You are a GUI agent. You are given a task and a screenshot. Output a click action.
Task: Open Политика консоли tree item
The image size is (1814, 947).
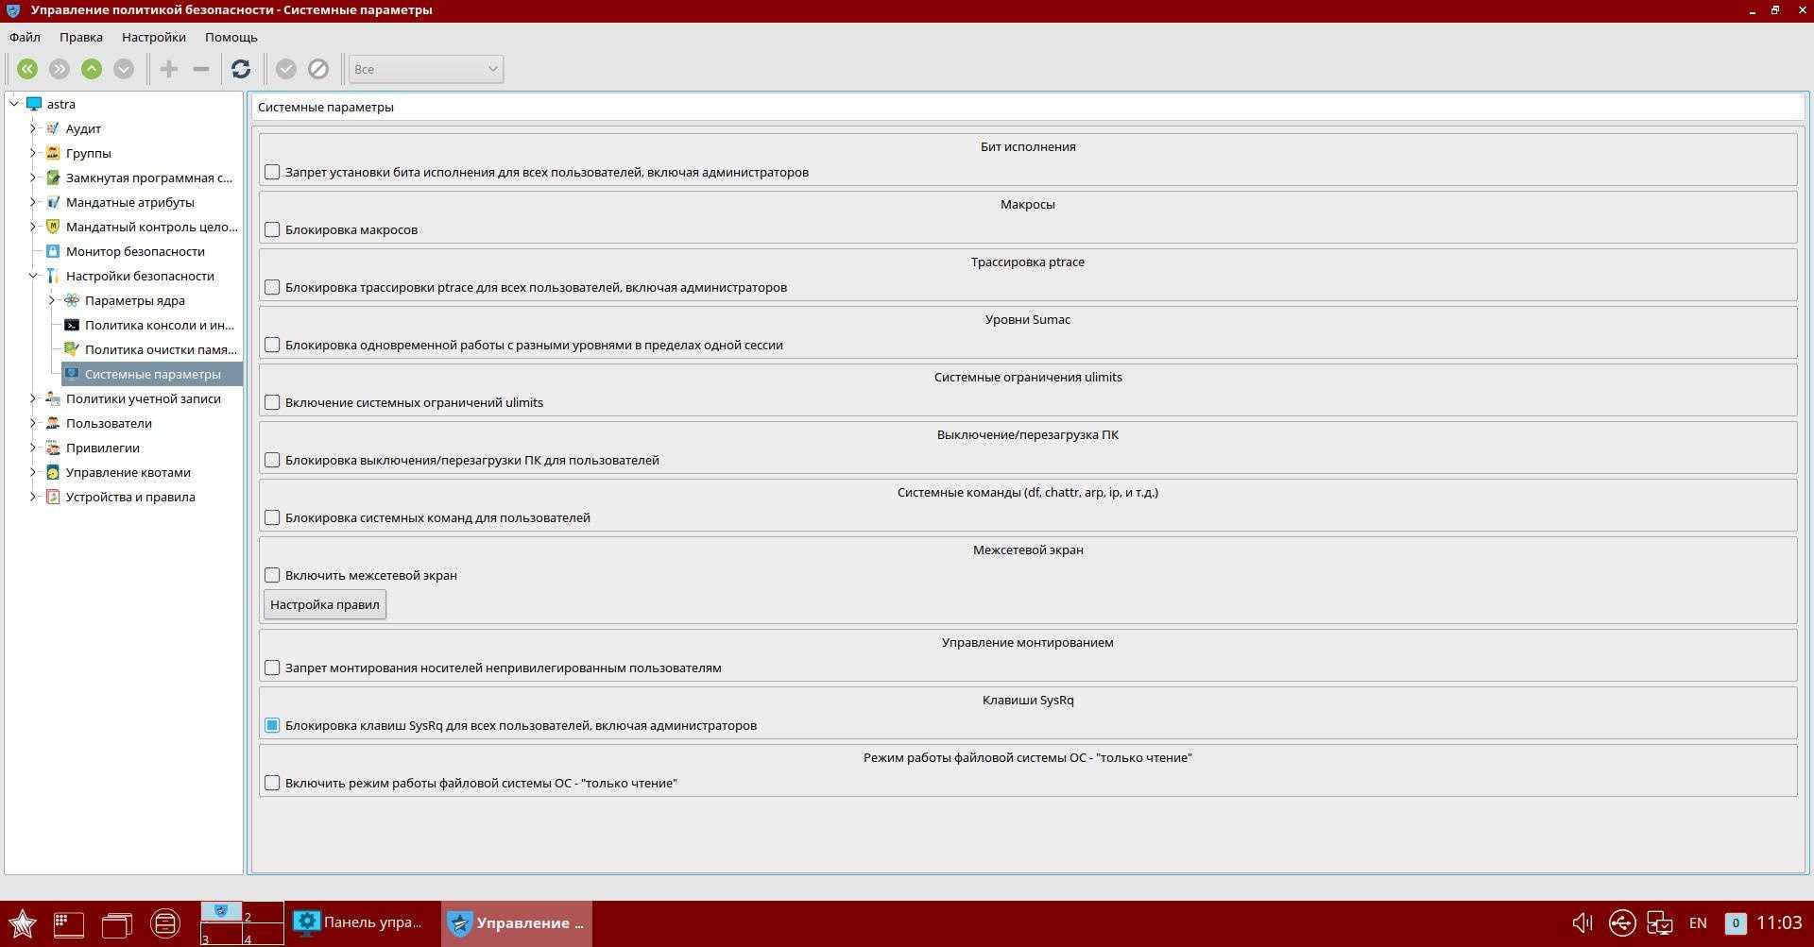[159, 325]
